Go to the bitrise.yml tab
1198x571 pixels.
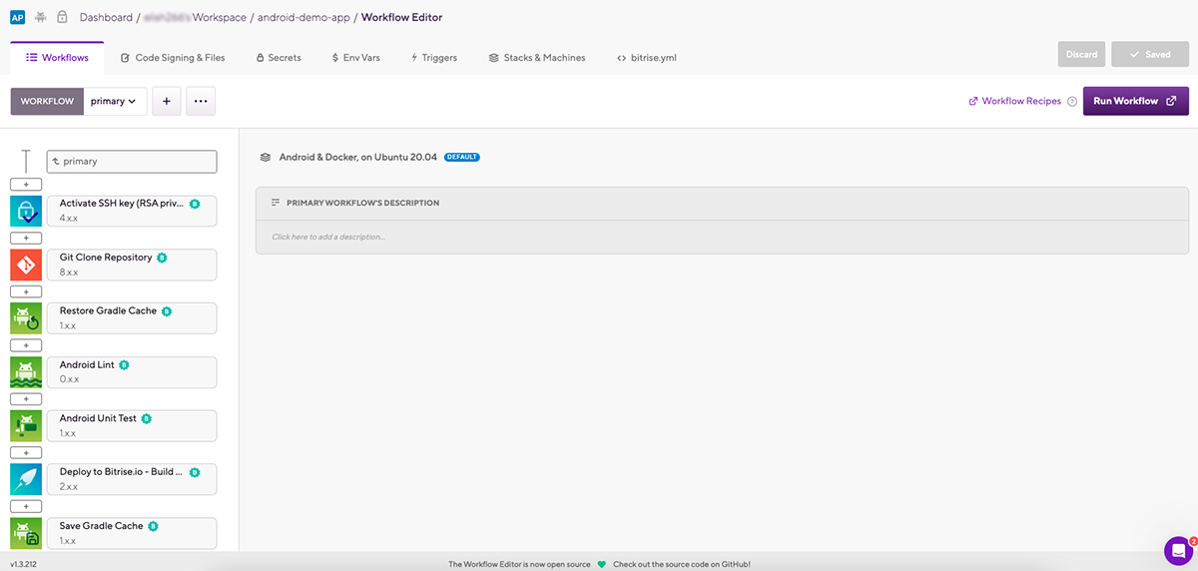tap(647, 58)
